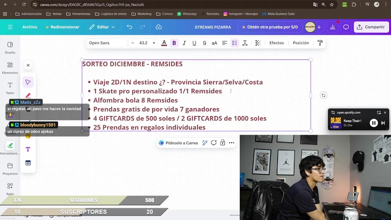Open the Canva hamburger main menu
Screen dimensions: 391x220
point(10,27)
